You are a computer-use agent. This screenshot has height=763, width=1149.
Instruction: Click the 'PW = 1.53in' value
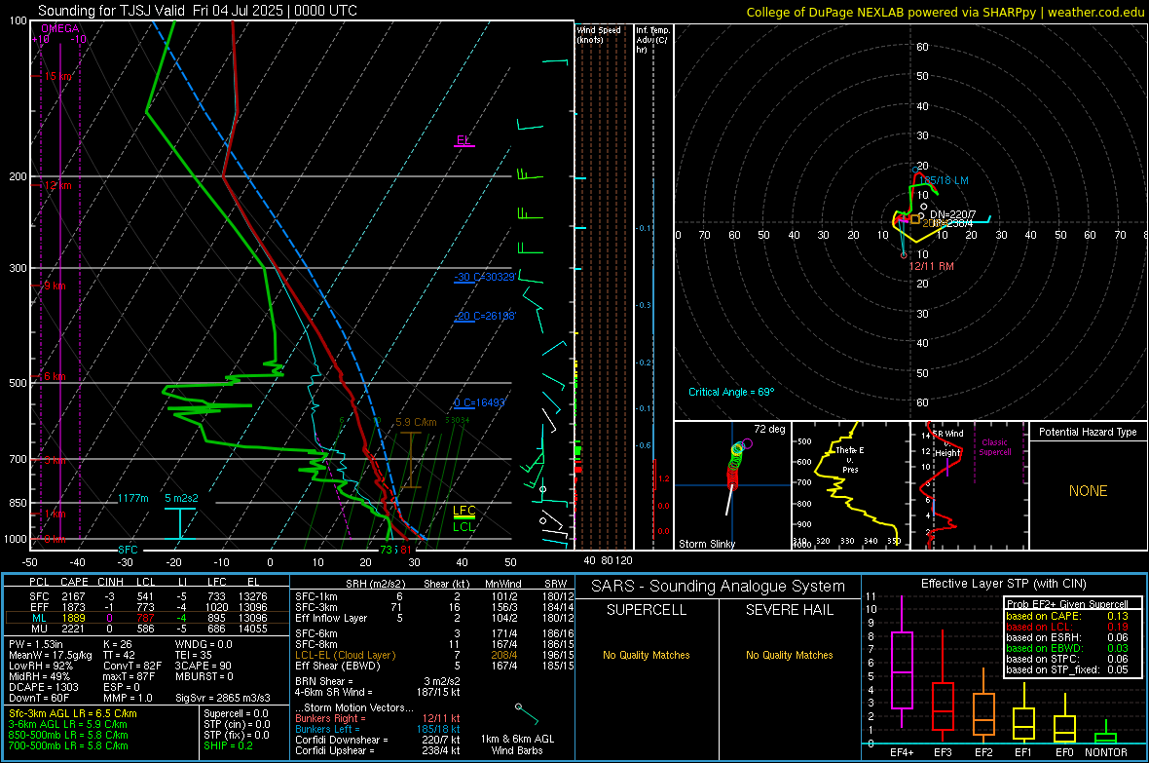(x=35, y=645)
